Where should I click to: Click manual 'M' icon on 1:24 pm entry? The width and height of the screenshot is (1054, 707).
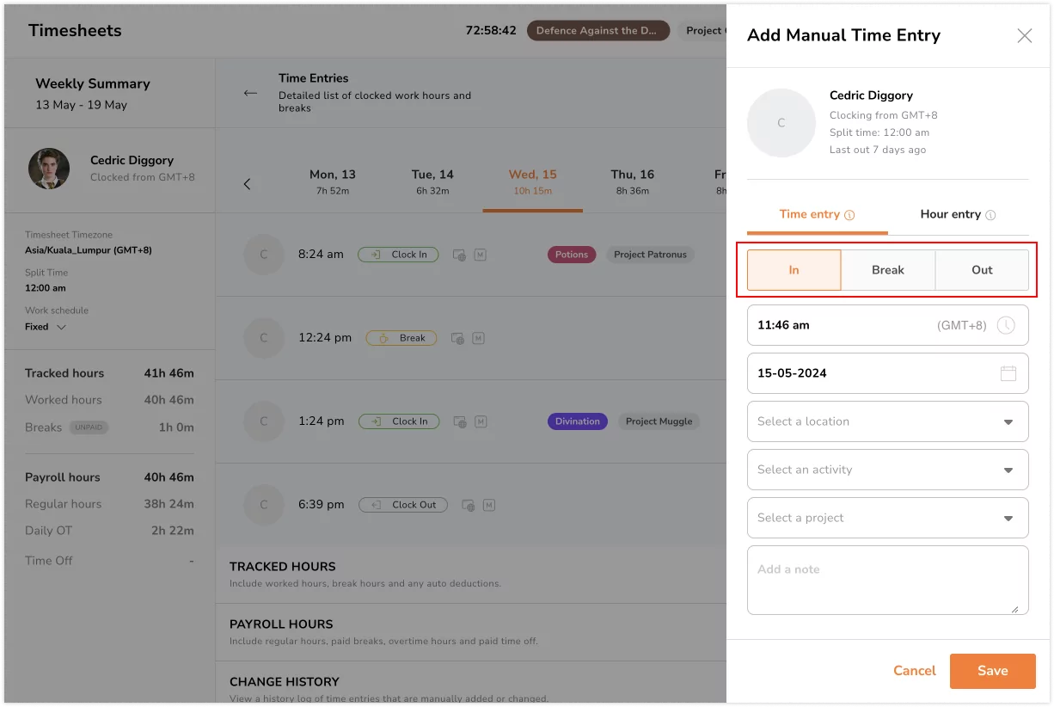click(481, 421)
